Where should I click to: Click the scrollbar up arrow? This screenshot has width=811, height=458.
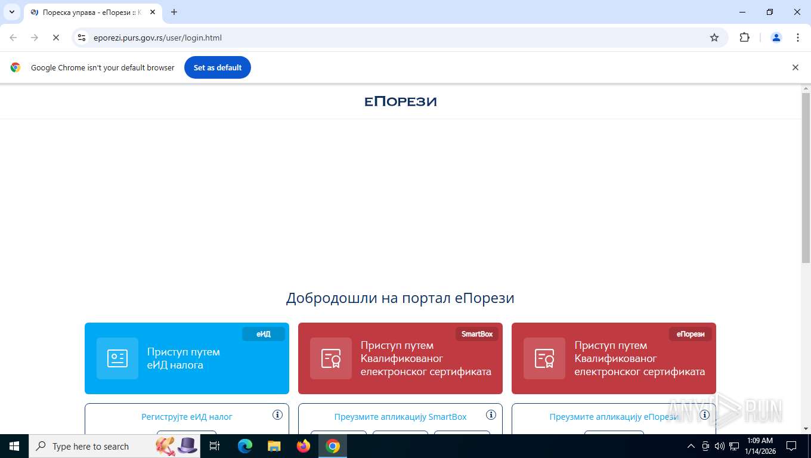[806, 88]
